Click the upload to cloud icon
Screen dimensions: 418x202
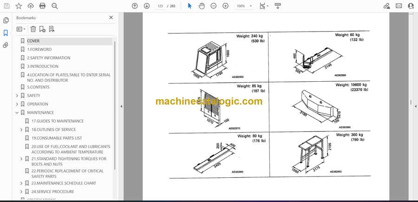(31, 6)
